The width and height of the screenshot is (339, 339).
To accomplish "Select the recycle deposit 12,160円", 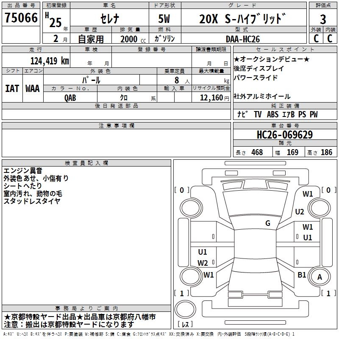I will (214, 98).
